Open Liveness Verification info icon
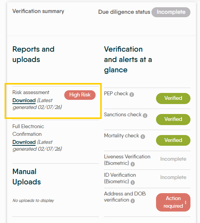 coord(133,164)
